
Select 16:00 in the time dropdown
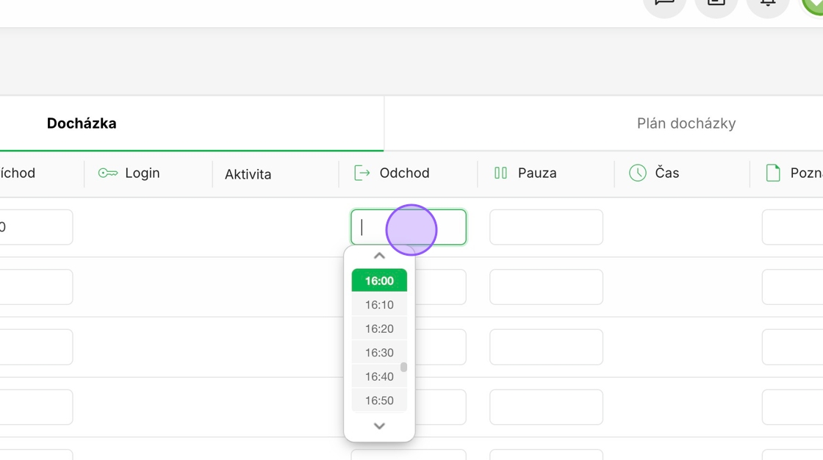(x=379, y=281)
